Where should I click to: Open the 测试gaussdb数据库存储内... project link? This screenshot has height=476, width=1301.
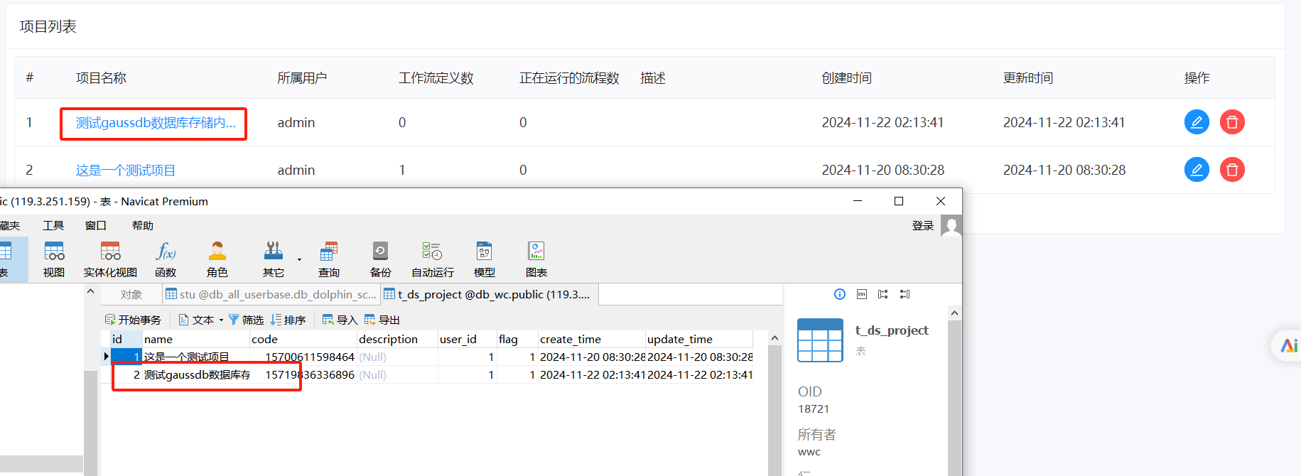point(156,123)
